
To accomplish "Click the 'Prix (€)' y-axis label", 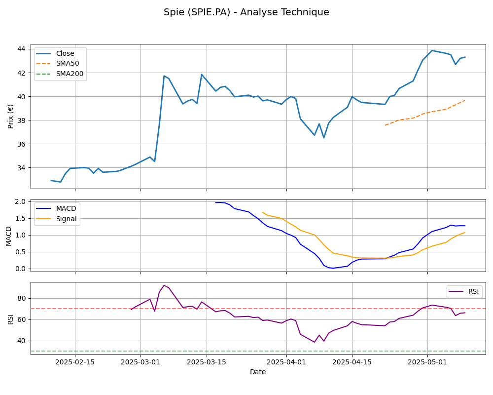I will tap(10, 117).
